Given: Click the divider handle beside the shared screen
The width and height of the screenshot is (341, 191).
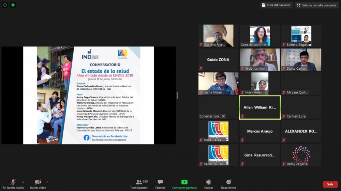Looking at the screenshot, I should point(177,95).
